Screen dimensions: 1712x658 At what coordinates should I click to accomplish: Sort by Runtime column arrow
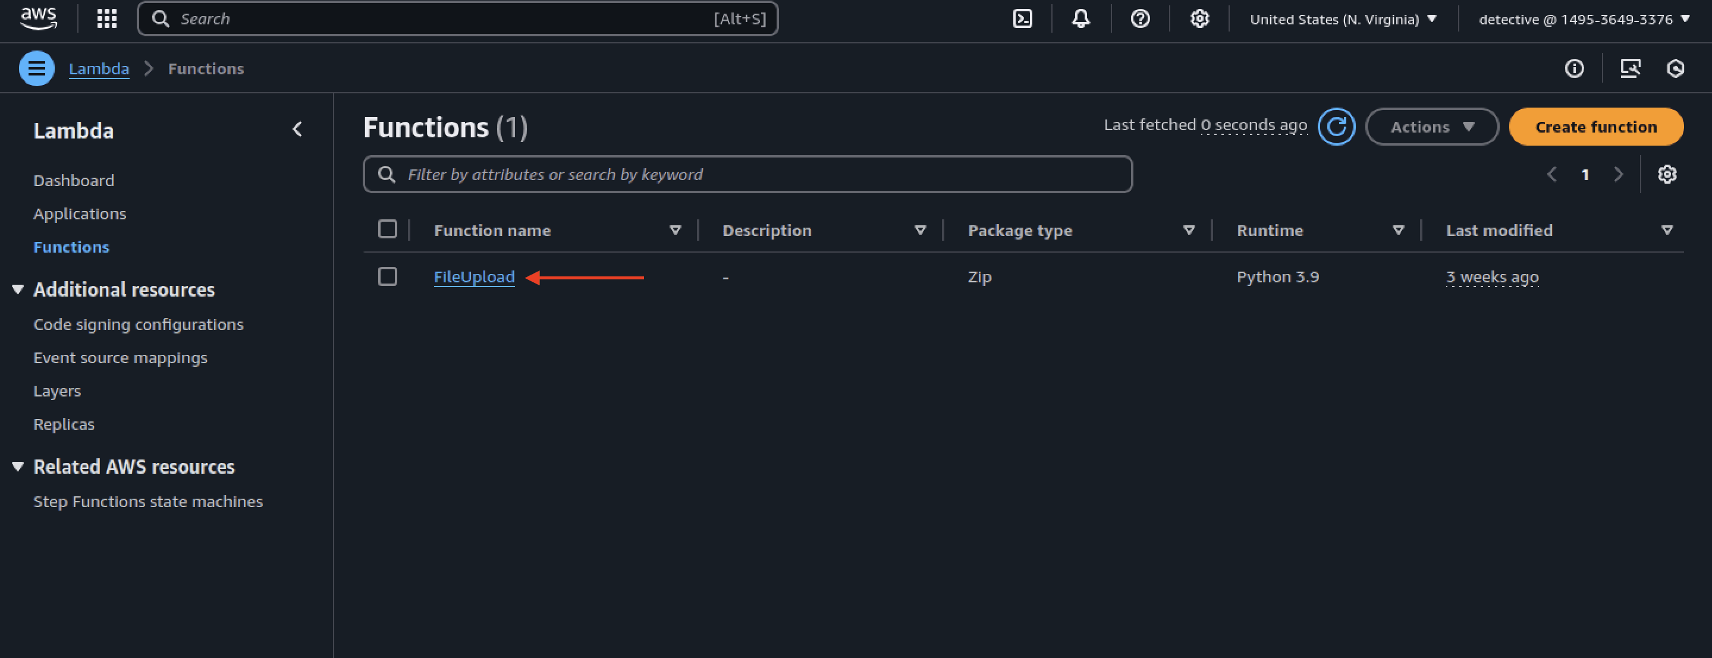click(x=1397, y=230)
